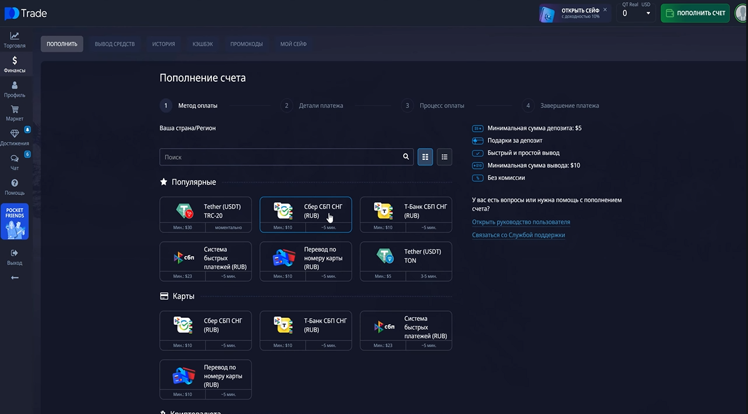Select popular Т-Банк СБП СНГ (RUB) card
The width and height of the screenshot is (748, 414).
[x=406, y=215]
